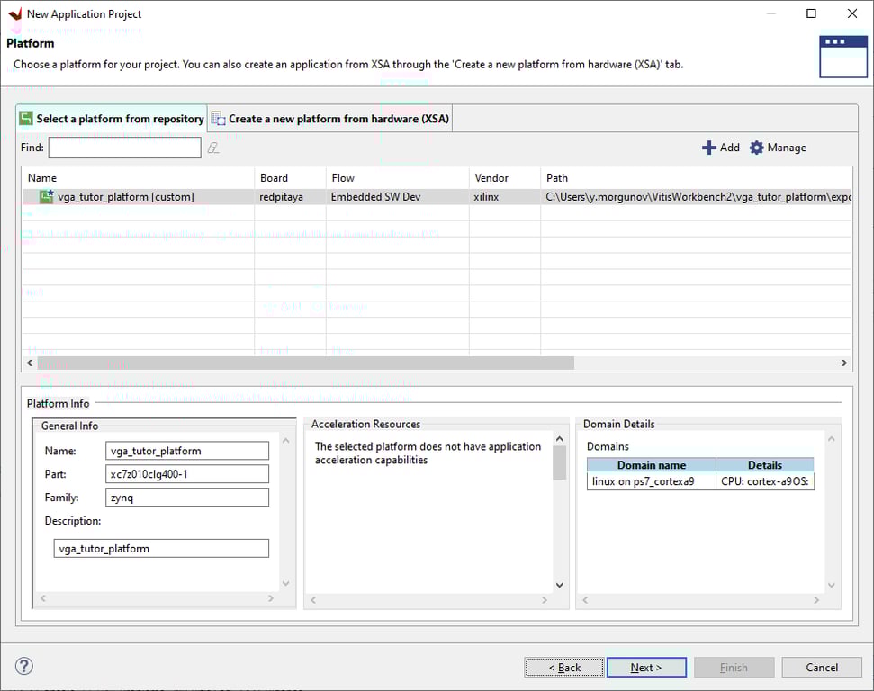Click the vga_tutor_platform row's platform icon

point(47,196)
